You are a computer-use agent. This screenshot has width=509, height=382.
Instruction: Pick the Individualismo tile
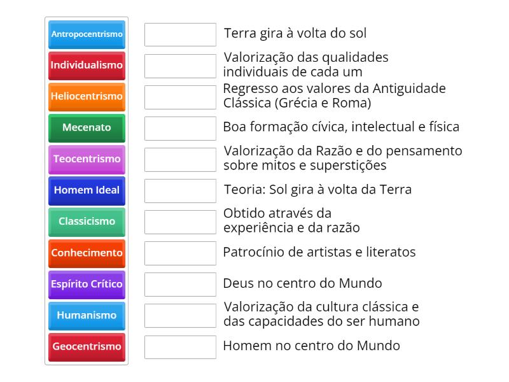87,66
